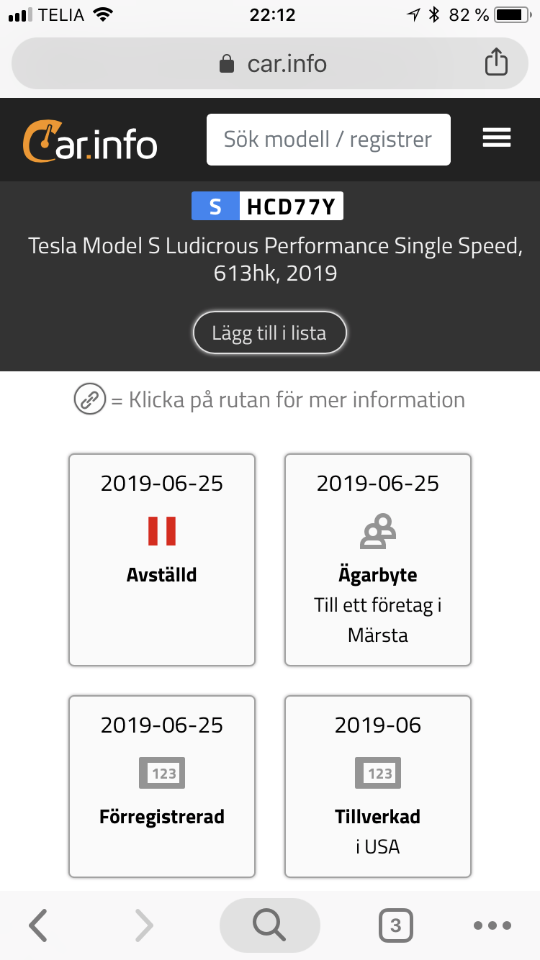Open browser search with magnifier icon
This screenshot has width=540, height=960.
269,925
